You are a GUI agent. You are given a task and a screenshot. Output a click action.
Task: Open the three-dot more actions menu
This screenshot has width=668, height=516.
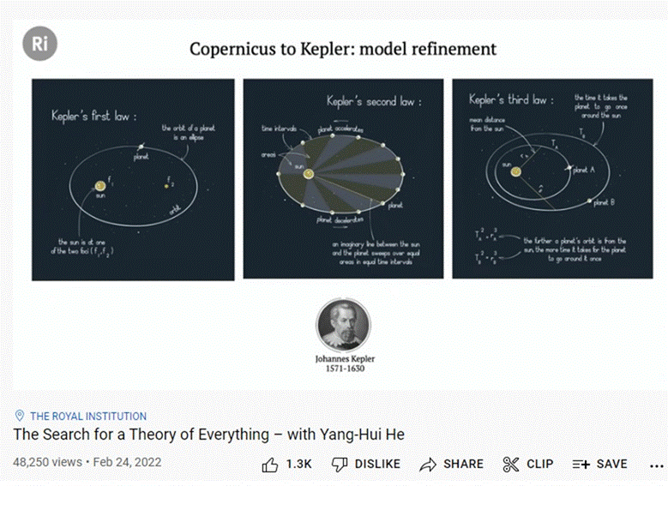tap(657, 466)
